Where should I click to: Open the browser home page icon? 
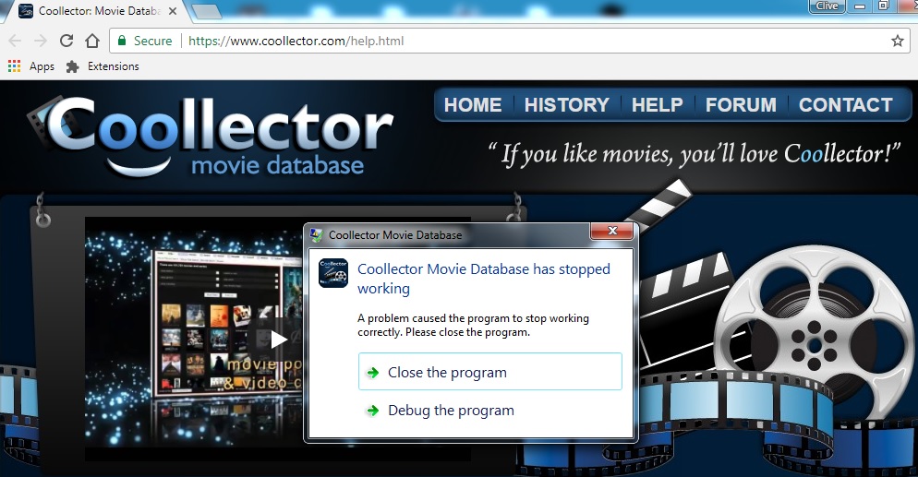[x=92, y=41]
